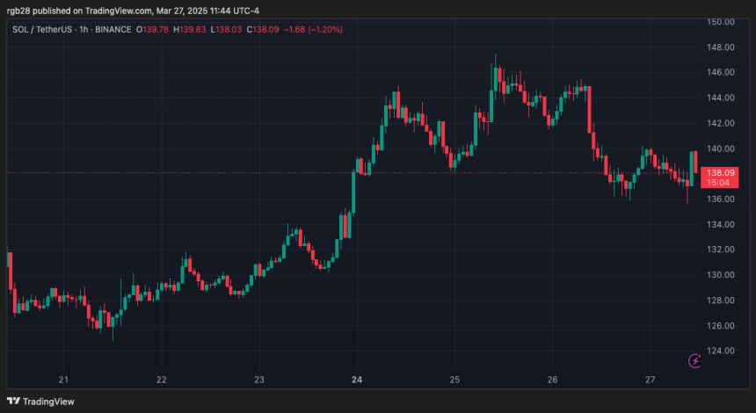This screenshot has height=413, width=756.
Task: Click the 126.00 price axis label
Action: [720, 326]
